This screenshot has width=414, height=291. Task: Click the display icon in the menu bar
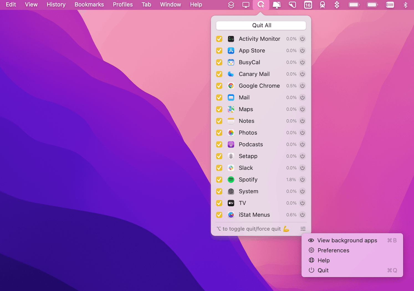tap(246, 5)
